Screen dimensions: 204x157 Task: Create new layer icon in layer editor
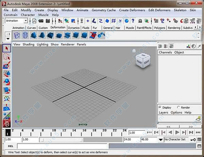(199, 119)
